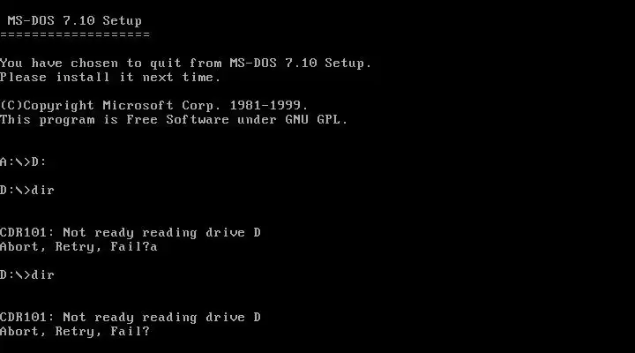
Task: Click the words GNU GPL
Action: click(x=312, y=119)
